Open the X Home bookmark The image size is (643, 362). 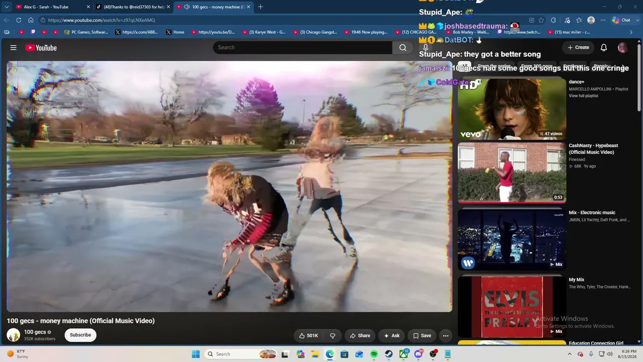point(175,32)
